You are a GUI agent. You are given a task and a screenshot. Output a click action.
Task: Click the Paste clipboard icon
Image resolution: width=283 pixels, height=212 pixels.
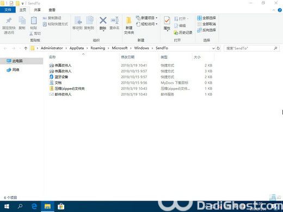coord(34,21)
